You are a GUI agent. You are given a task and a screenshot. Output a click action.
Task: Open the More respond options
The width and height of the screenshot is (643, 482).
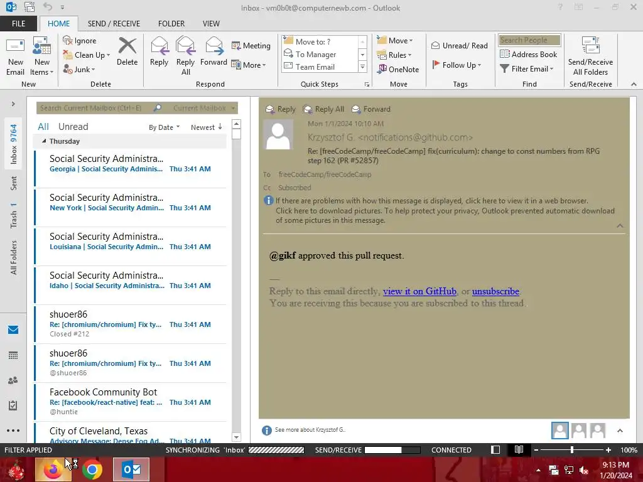tap(249, 65)
